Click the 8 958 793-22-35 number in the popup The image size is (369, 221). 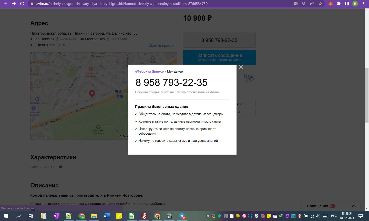171,83
